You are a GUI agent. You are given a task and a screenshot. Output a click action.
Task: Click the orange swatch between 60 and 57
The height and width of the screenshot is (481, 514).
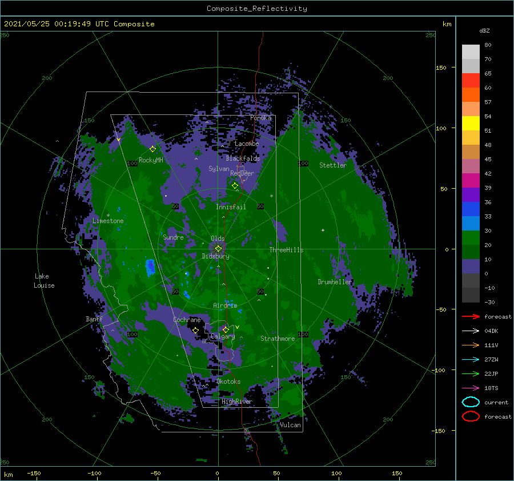click(471, 95)
